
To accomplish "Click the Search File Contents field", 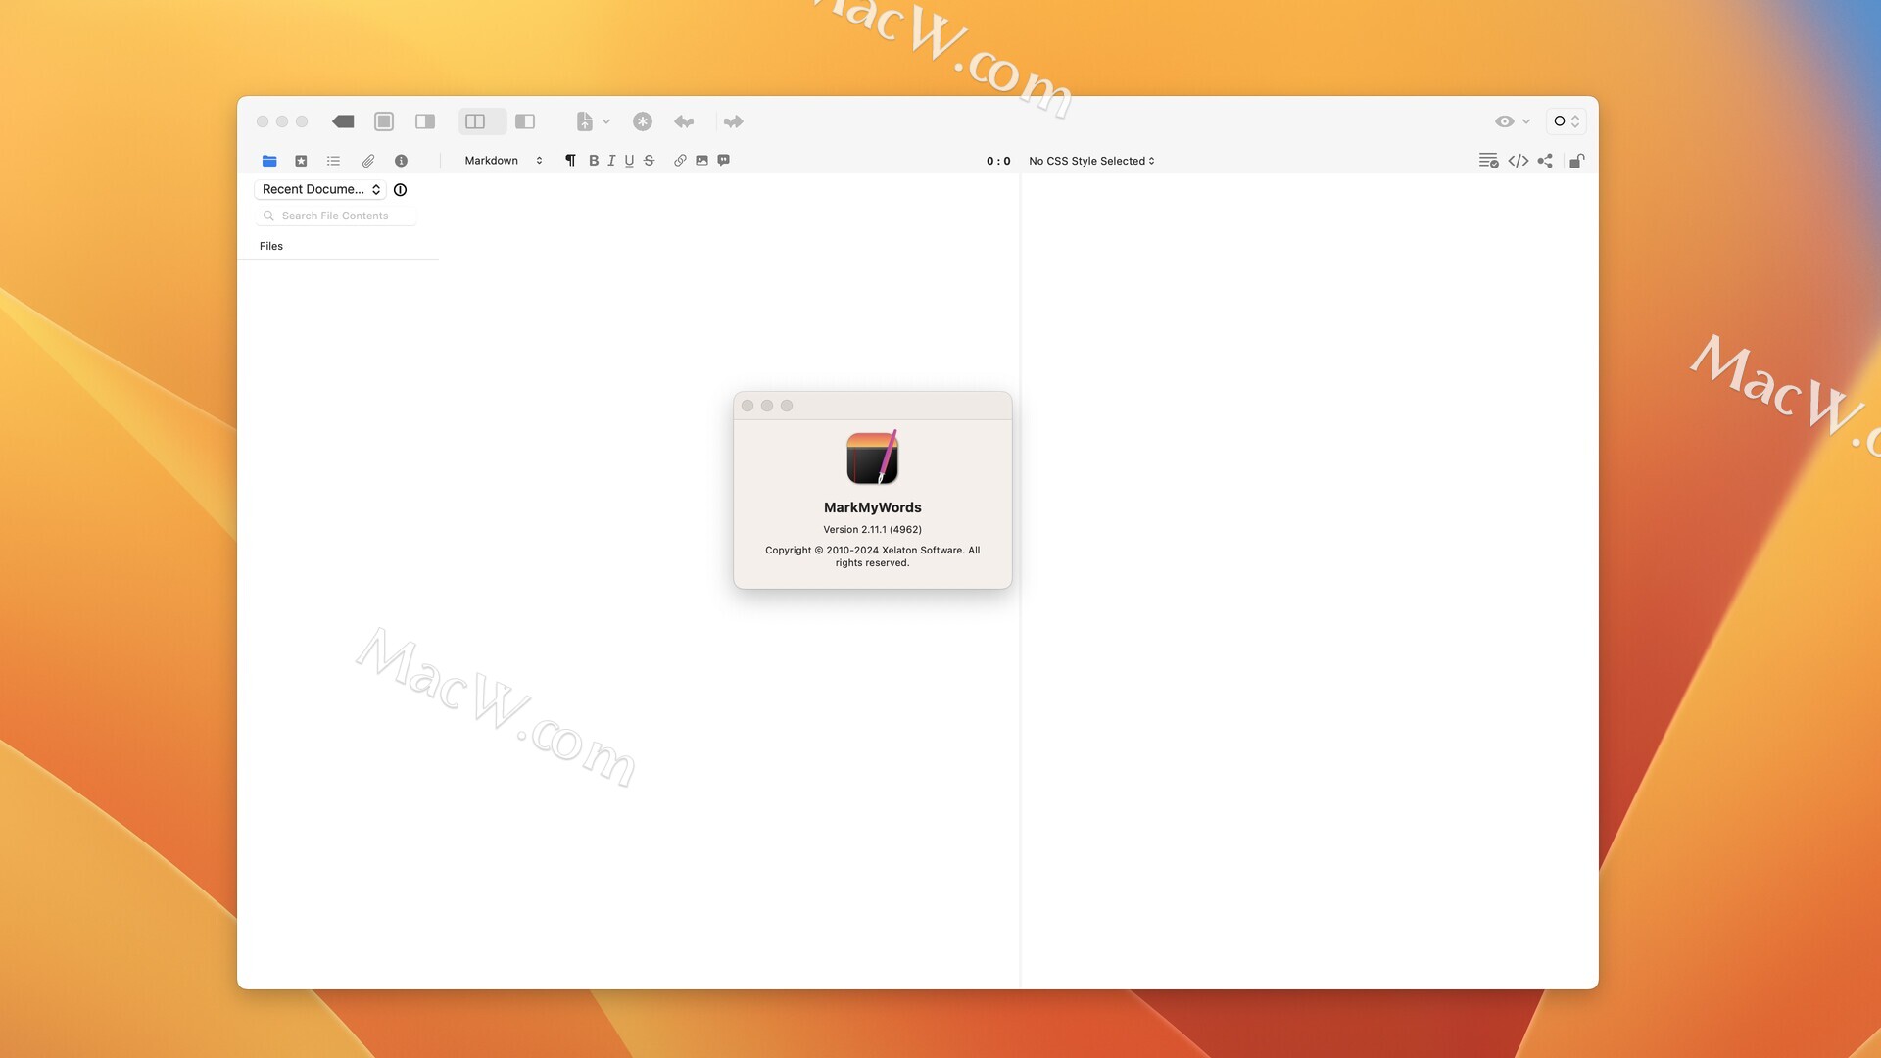I will click(336, 216).
